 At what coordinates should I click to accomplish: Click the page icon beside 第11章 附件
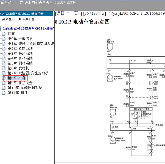4,93
